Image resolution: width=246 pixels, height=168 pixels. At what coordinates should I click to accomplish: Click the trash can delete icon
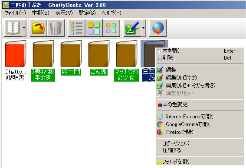pyautogui.click(x=56, y=28)
